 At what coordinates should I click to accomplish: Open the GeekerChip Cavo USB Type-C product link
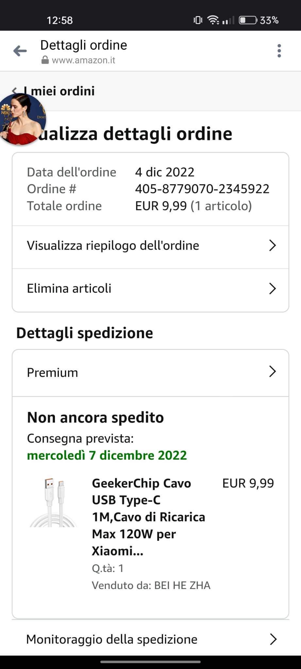pos(148,517)
